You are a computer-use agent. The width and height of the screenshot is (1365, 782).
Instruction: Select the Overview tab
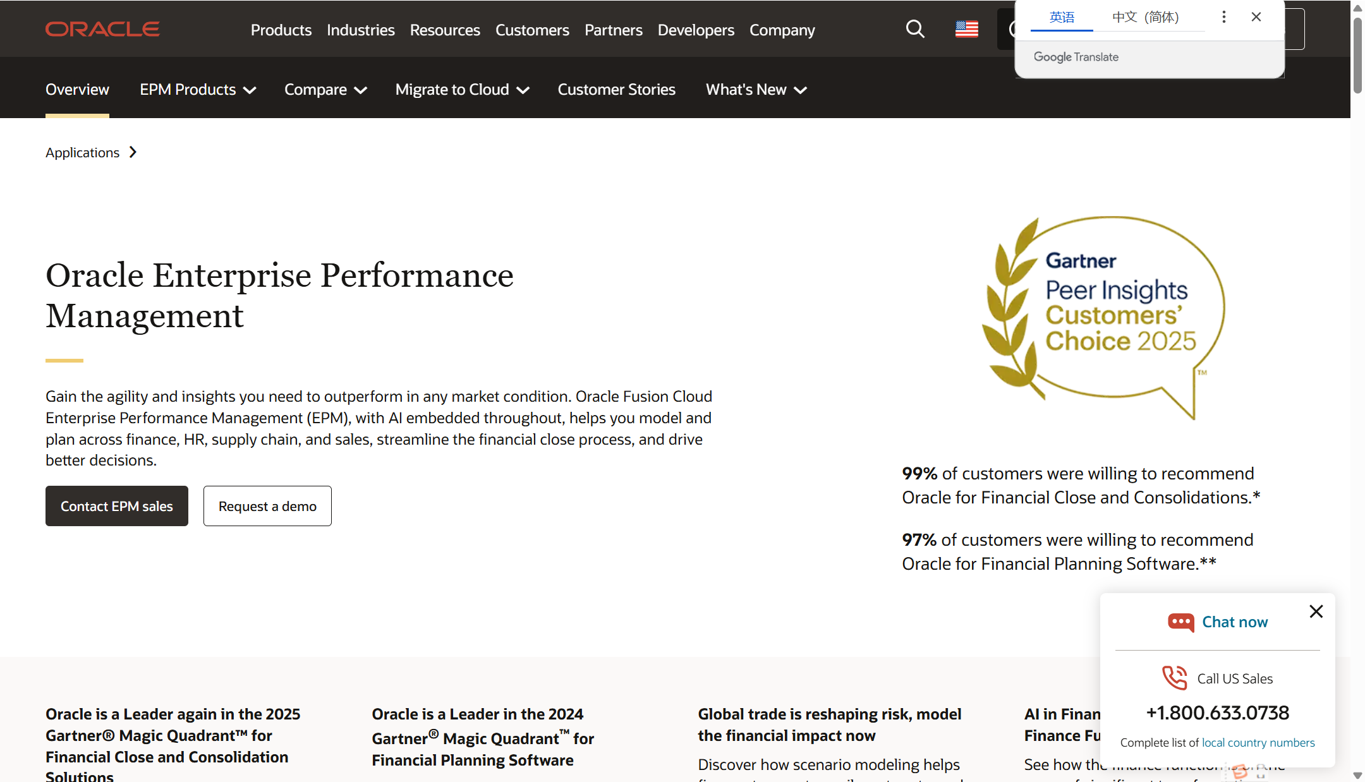[77, 90]
